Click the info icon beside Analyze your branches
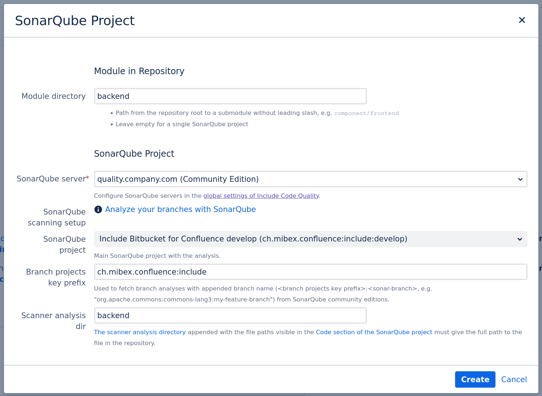542x396 pixels. click(x=98, y=209)
